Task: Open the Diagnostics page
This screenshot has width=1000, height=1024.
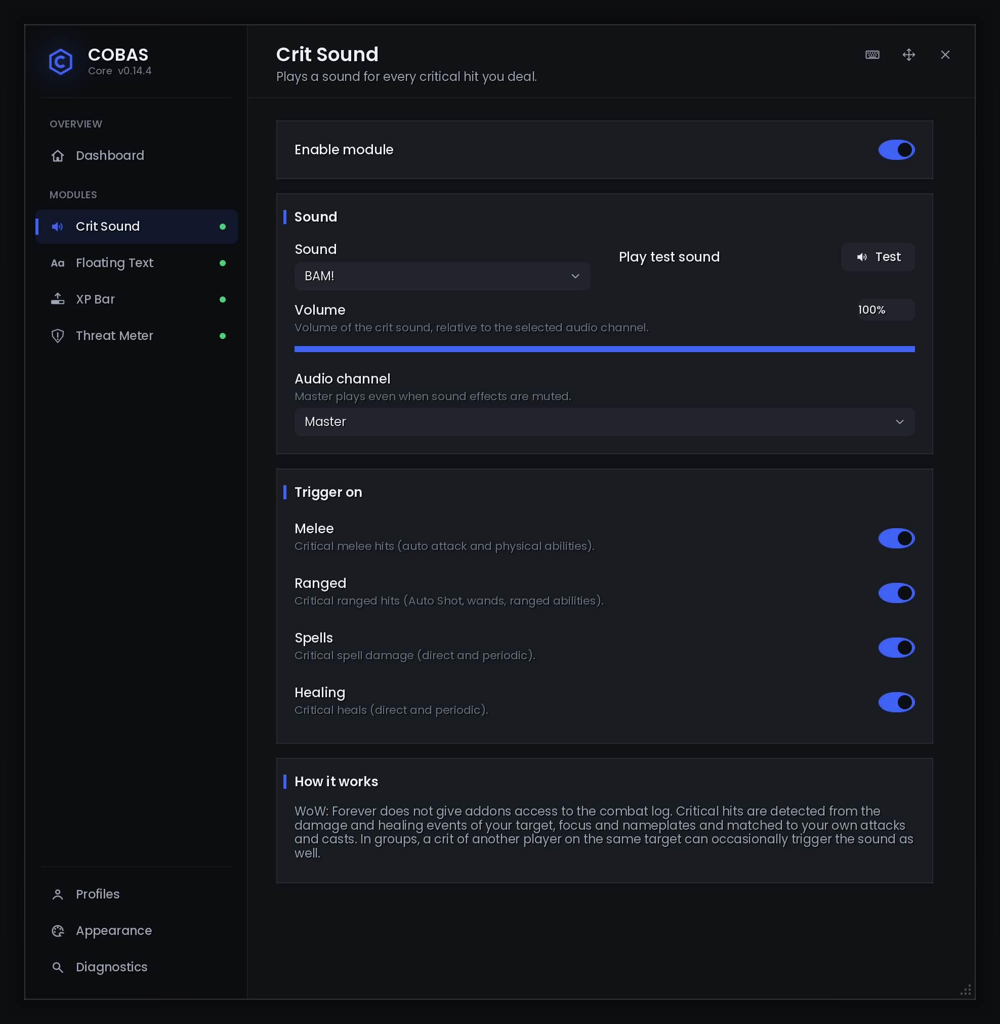Action: (x=137, y=967)
